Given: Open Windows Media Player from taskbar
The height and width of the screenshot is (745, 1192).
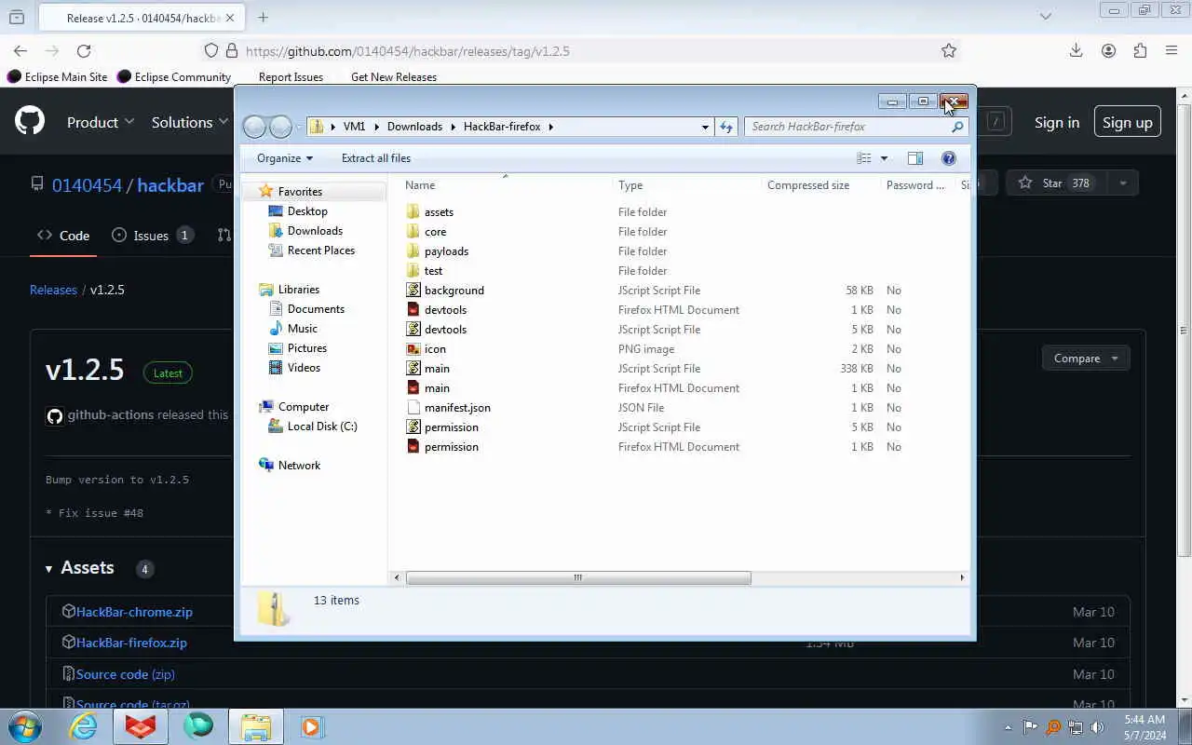Looking at the screenshot, I should click(311, 726).
